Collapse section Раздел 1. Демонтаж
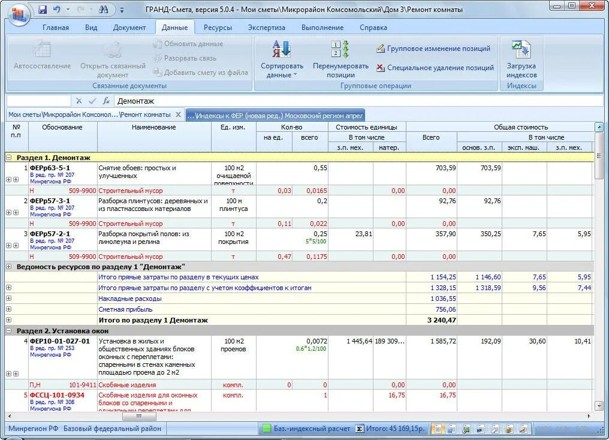This screenshot has height=440, width=609. pyautogui.click(x=8, y=158)
